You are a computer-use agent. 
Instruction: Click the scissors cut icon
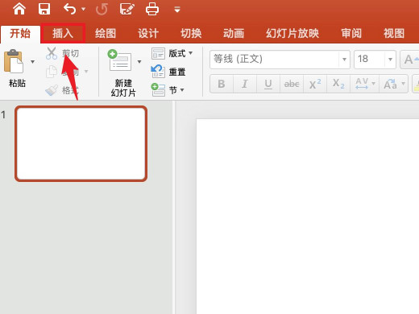tap(51, 53)
